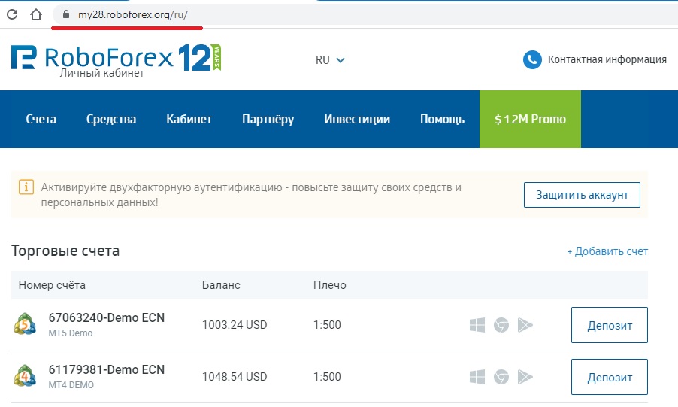Select balance 1048.54 USD
Viewport: 678px width, 407px height.
click(x=235, y=377)
